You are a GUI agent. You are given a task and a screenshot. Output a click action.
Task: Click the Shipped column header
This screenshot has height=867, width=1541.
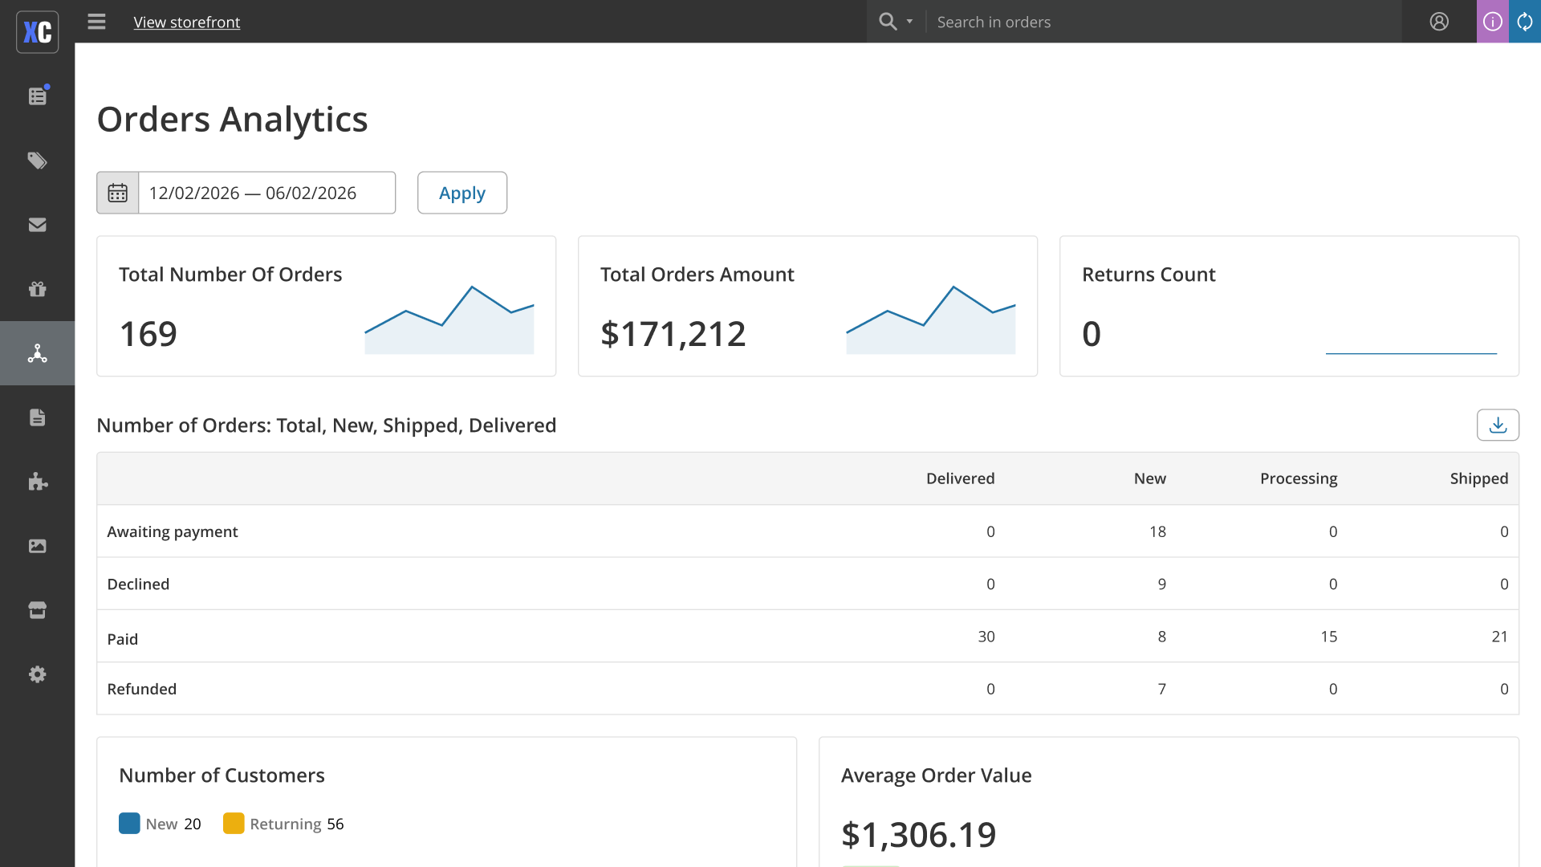(1479, 478)
